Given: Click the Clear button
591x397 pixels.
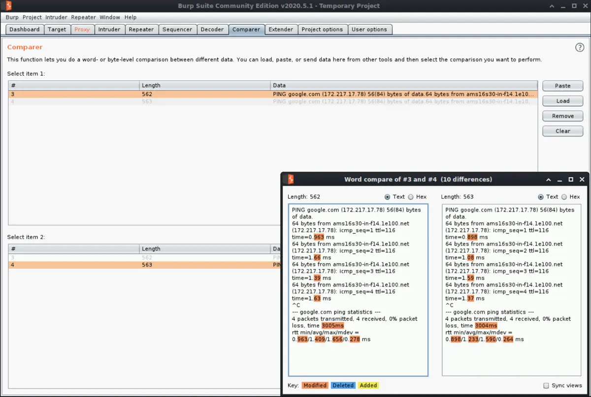Looking at the screenshot, I should click(x=563, y=131).
